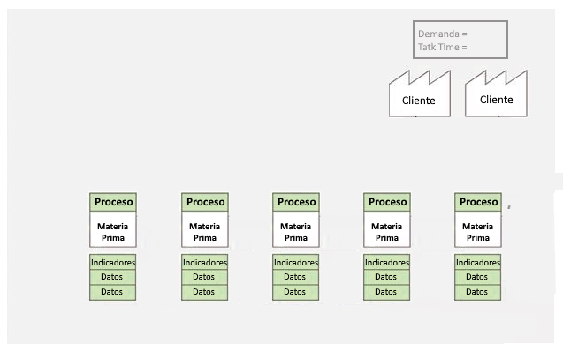The width and height of the screenshot is (563, 351).
Task: Click upper Datos cell in first column
Action: [x=113, y=277]
